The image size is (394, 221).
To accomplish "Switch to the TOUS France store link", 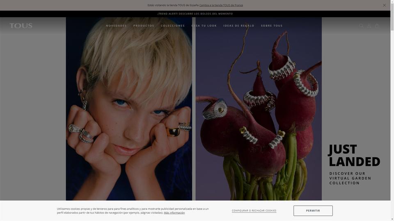I will tap(221, 5).
